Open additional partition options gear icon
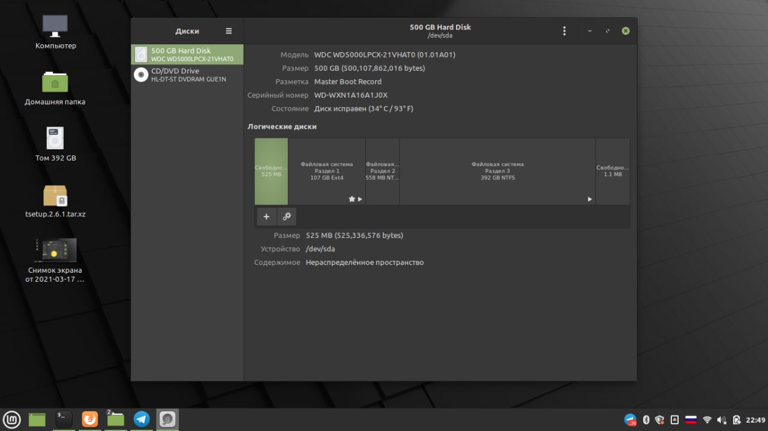Image resolution: width=768 pixels, height=431 pixels. pos(287,216)
